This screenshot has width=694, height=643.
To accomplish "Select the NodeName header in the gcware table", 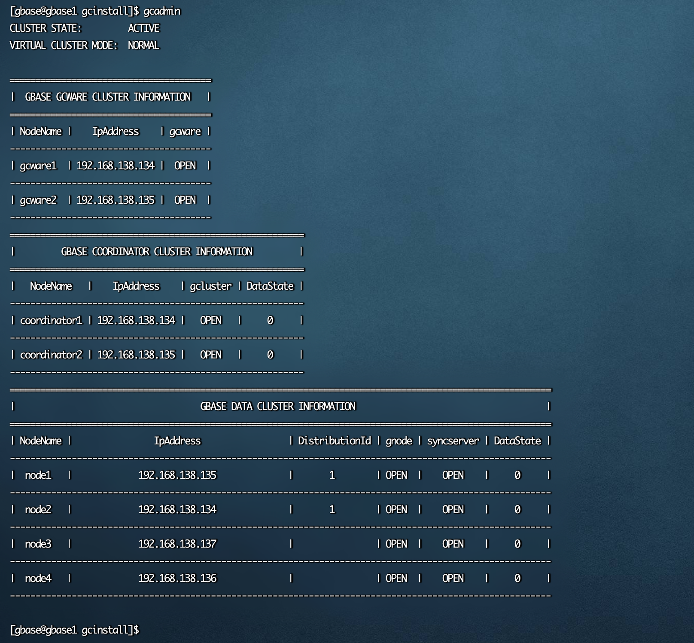I will (41, 132).
